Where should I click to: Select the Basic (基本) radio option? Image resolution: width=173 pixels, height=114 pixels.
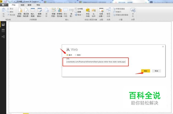(67, 55)
